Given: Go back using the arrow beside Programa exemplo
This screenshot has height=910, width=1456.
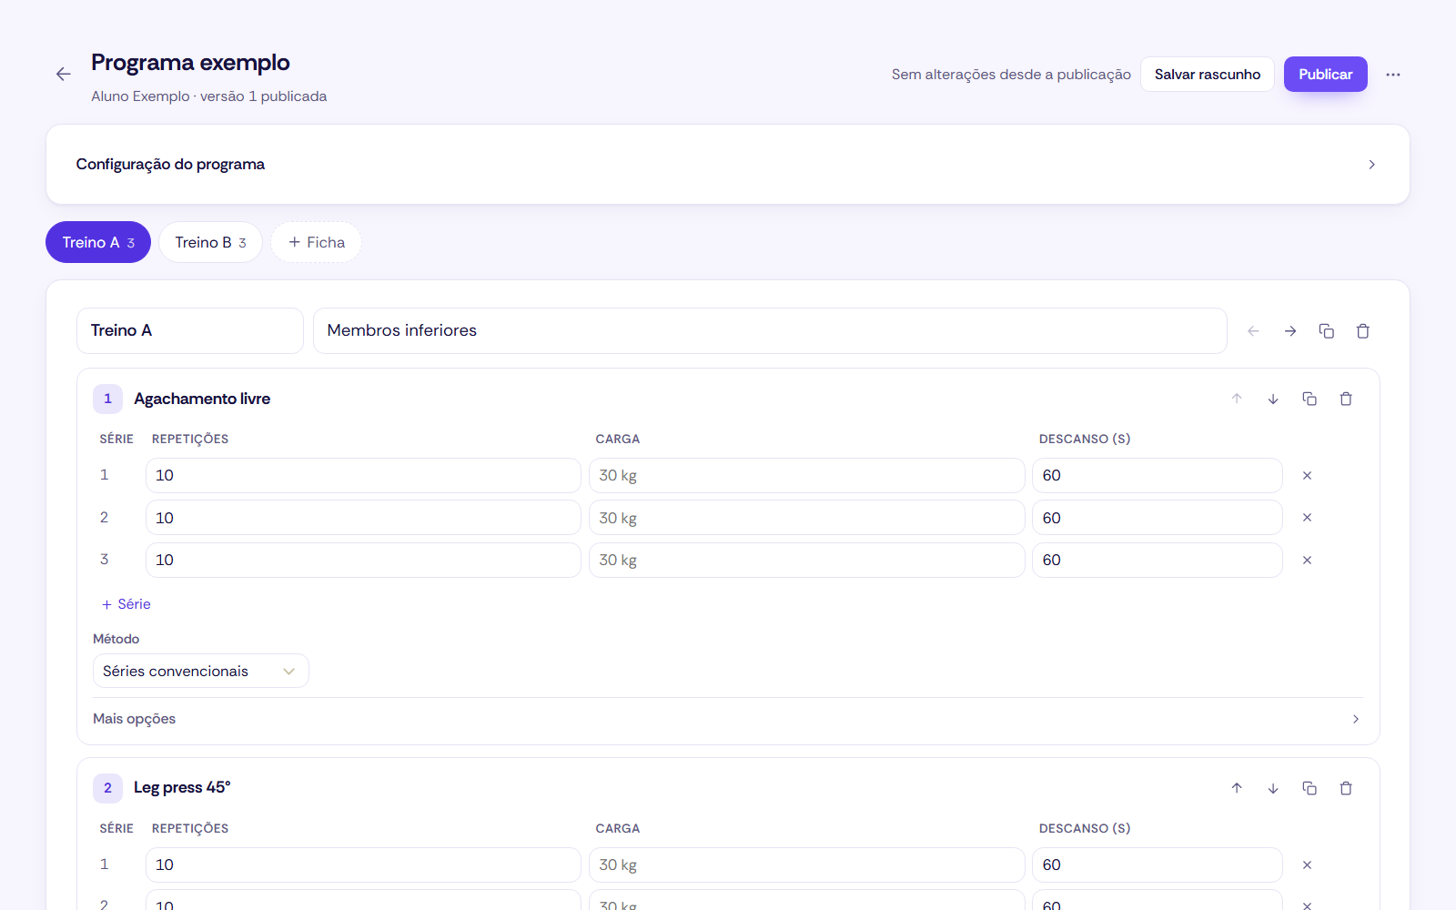Looking at the screenshot, I should tap(64, 75).
